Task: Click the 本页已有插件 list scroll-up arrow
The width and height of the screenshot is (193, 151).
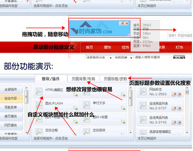Action: (x=187, y=88)
